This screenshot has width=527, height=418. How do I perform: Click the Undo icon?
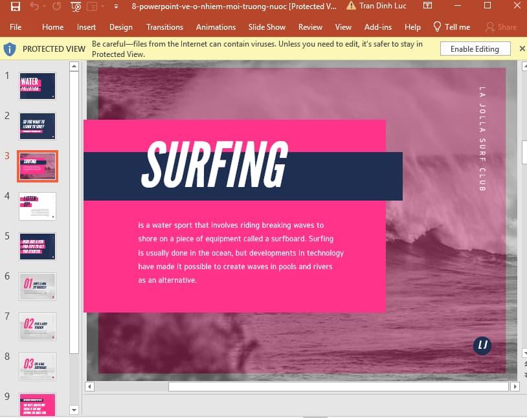coord(36,6)
